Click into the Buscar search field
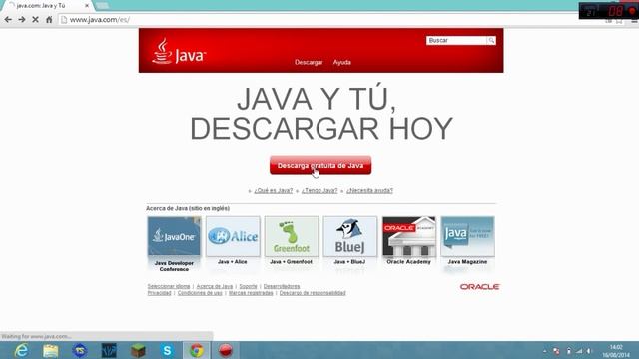 (456, 40)
